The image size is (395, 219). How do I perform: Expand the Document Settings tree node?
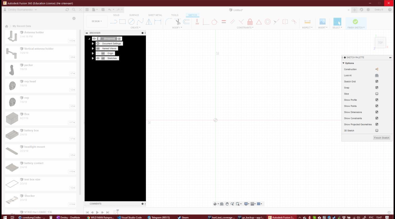pos(93,44)
